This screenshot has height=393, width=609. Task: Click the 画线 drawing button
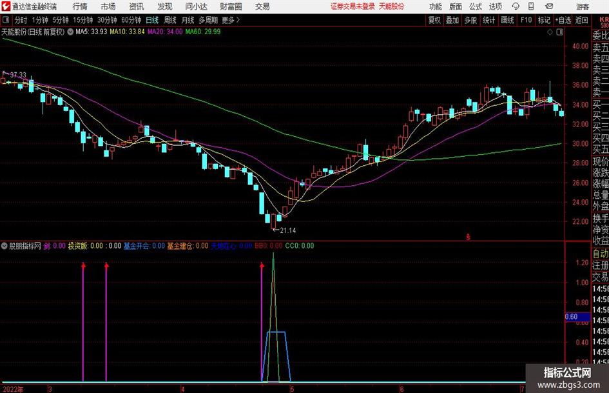click(x=507, y=20)
